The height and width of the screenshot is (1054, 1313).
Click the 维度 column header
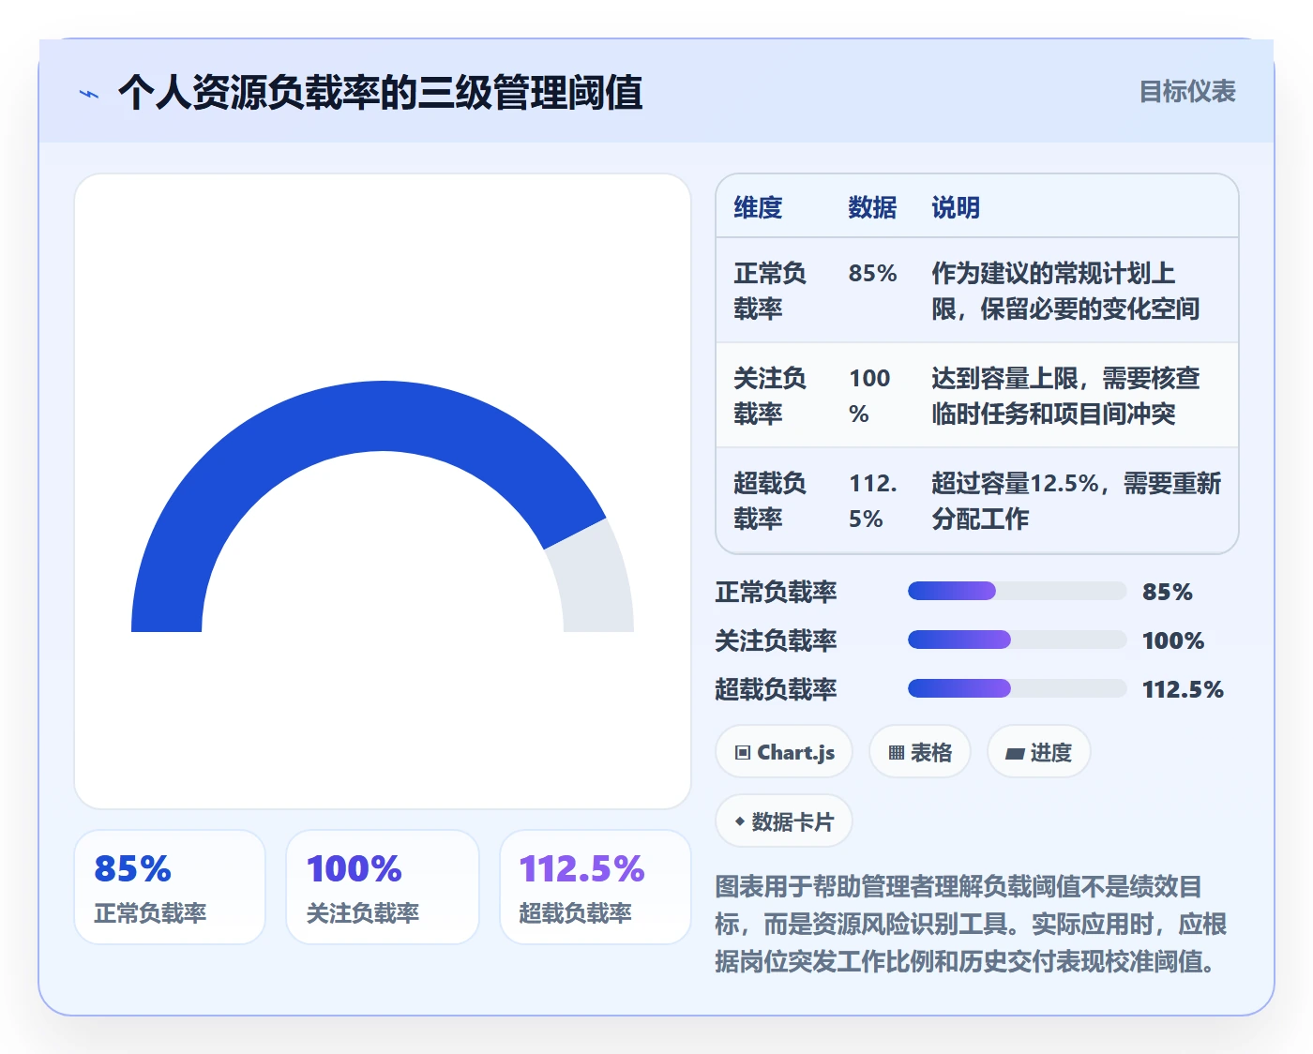coord(758,207)
